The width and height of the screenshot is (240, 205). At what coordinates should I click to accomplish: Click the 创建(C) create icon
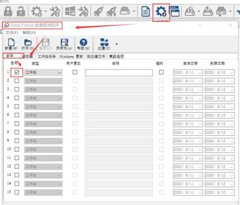point(104,44)
